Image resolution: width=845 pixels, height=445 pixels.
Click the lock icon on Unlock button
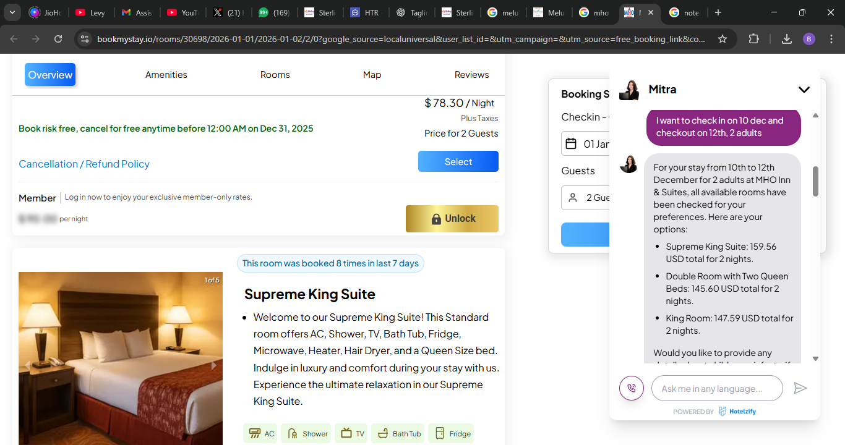[x=435, y=219]
